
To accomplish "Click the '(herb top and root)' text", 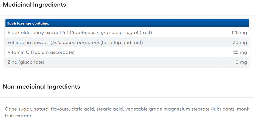I will pyautogui.click(x=121, y=43).
